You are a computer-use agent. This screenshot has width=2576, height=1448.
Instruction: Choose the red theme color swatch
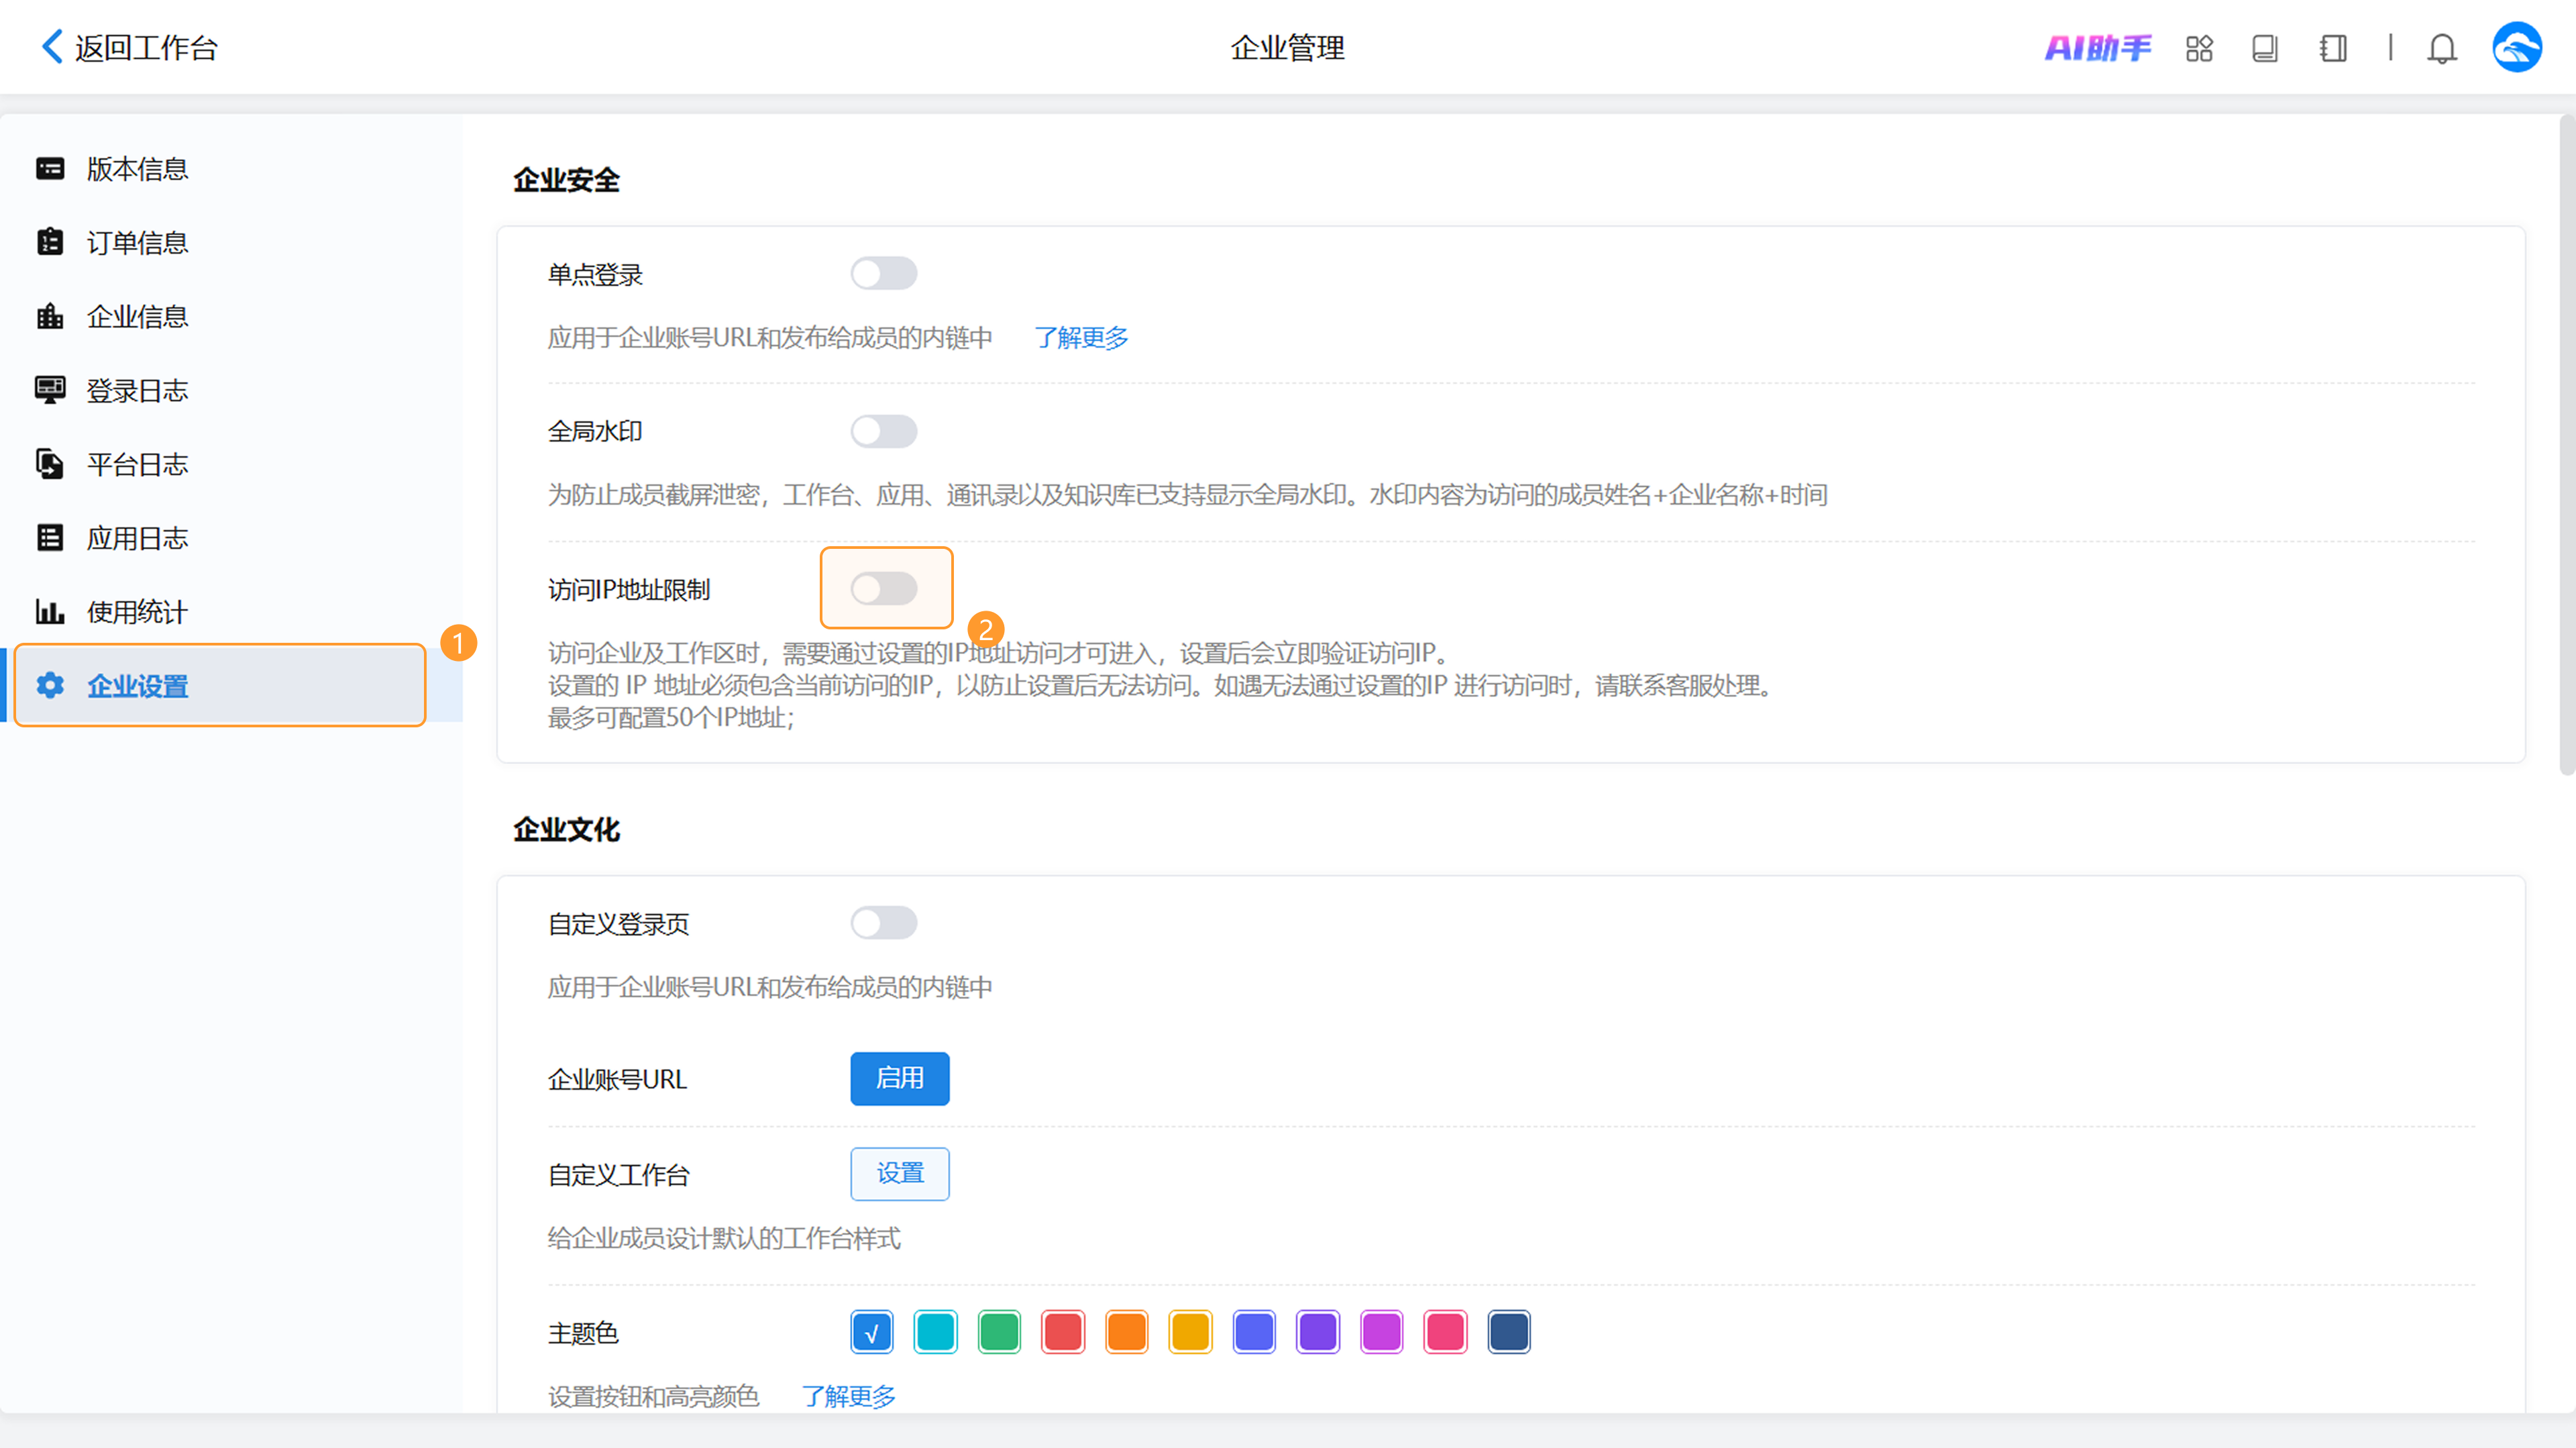[x=1063, y=1332]
